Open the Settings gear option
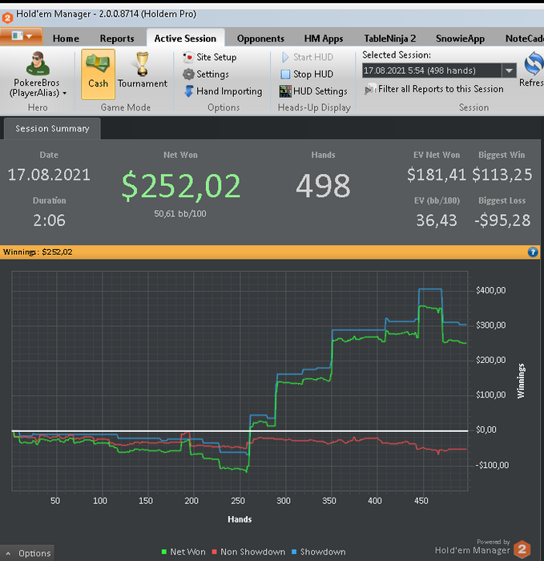The height and width of the screenshot is (561, 544). pyautogui.click(x=206, y=74)
